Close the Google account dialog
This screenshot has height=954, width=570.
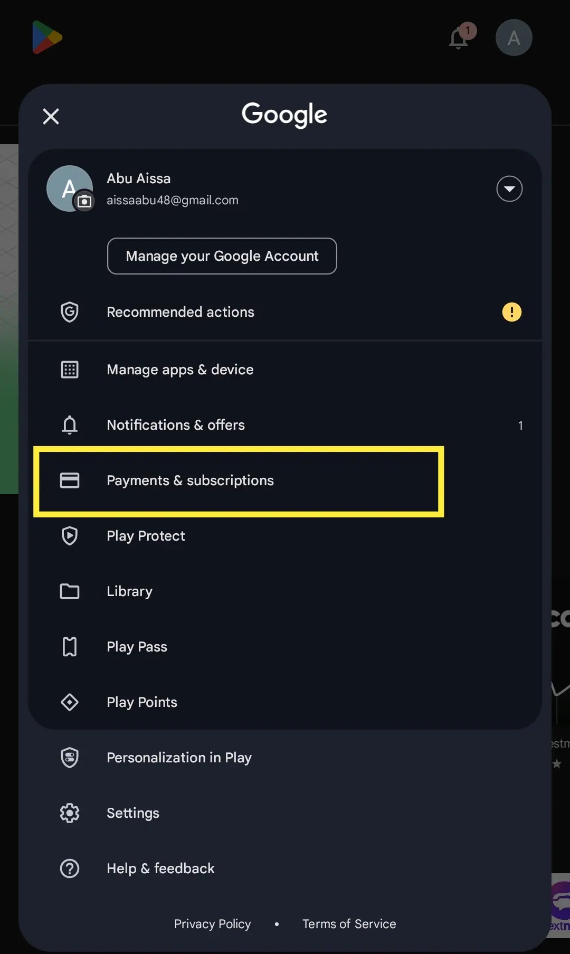coord(51,116)
